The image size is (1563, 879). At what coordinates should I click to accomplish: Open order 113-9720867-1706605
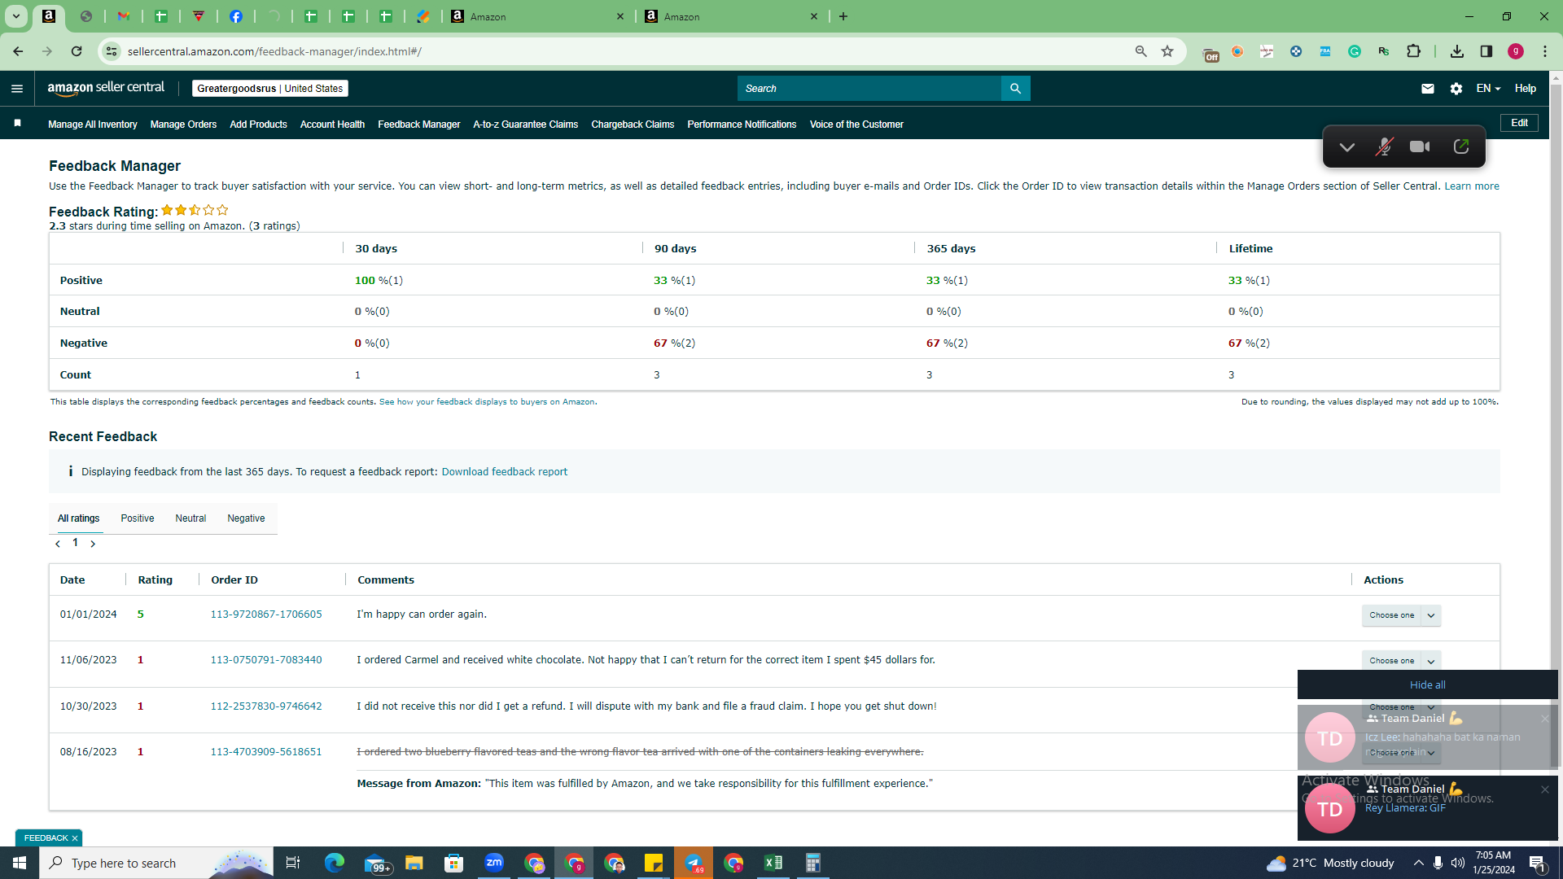click(x=266, y=614)
